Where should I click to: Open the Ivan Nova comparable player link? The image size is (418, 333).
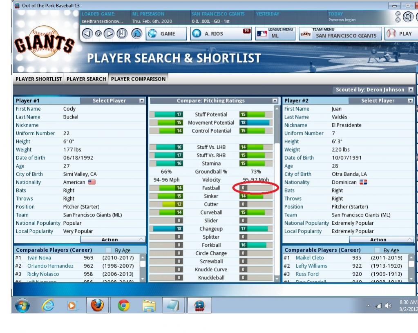pyautogui.click(x=39, y=258)
